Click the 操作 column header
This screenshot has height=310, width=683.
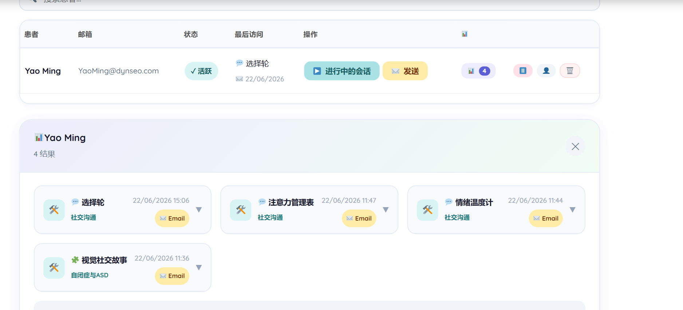(311, 34)
